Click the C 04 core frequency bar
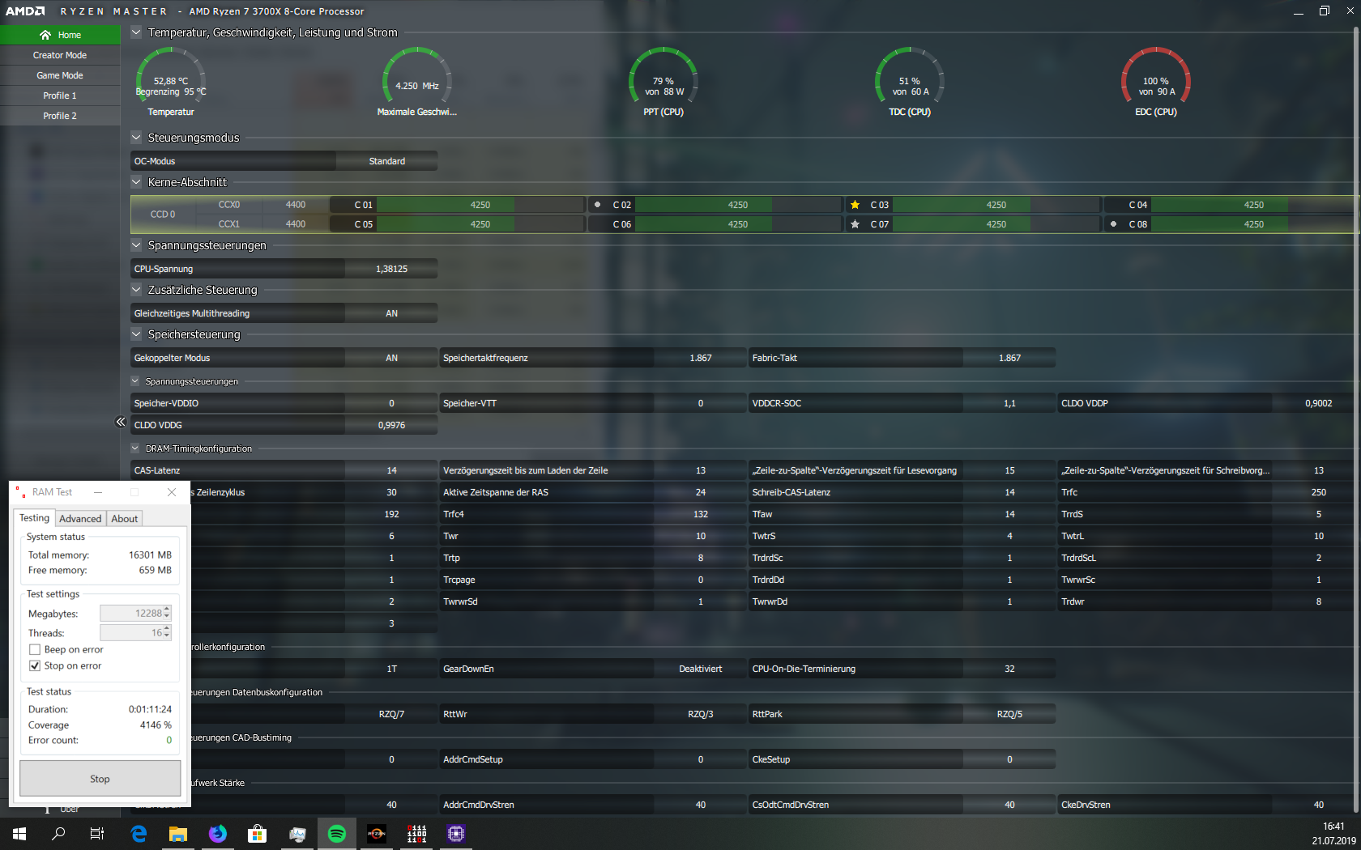This screenshot has width=1361, height=850. [1252, 205]
